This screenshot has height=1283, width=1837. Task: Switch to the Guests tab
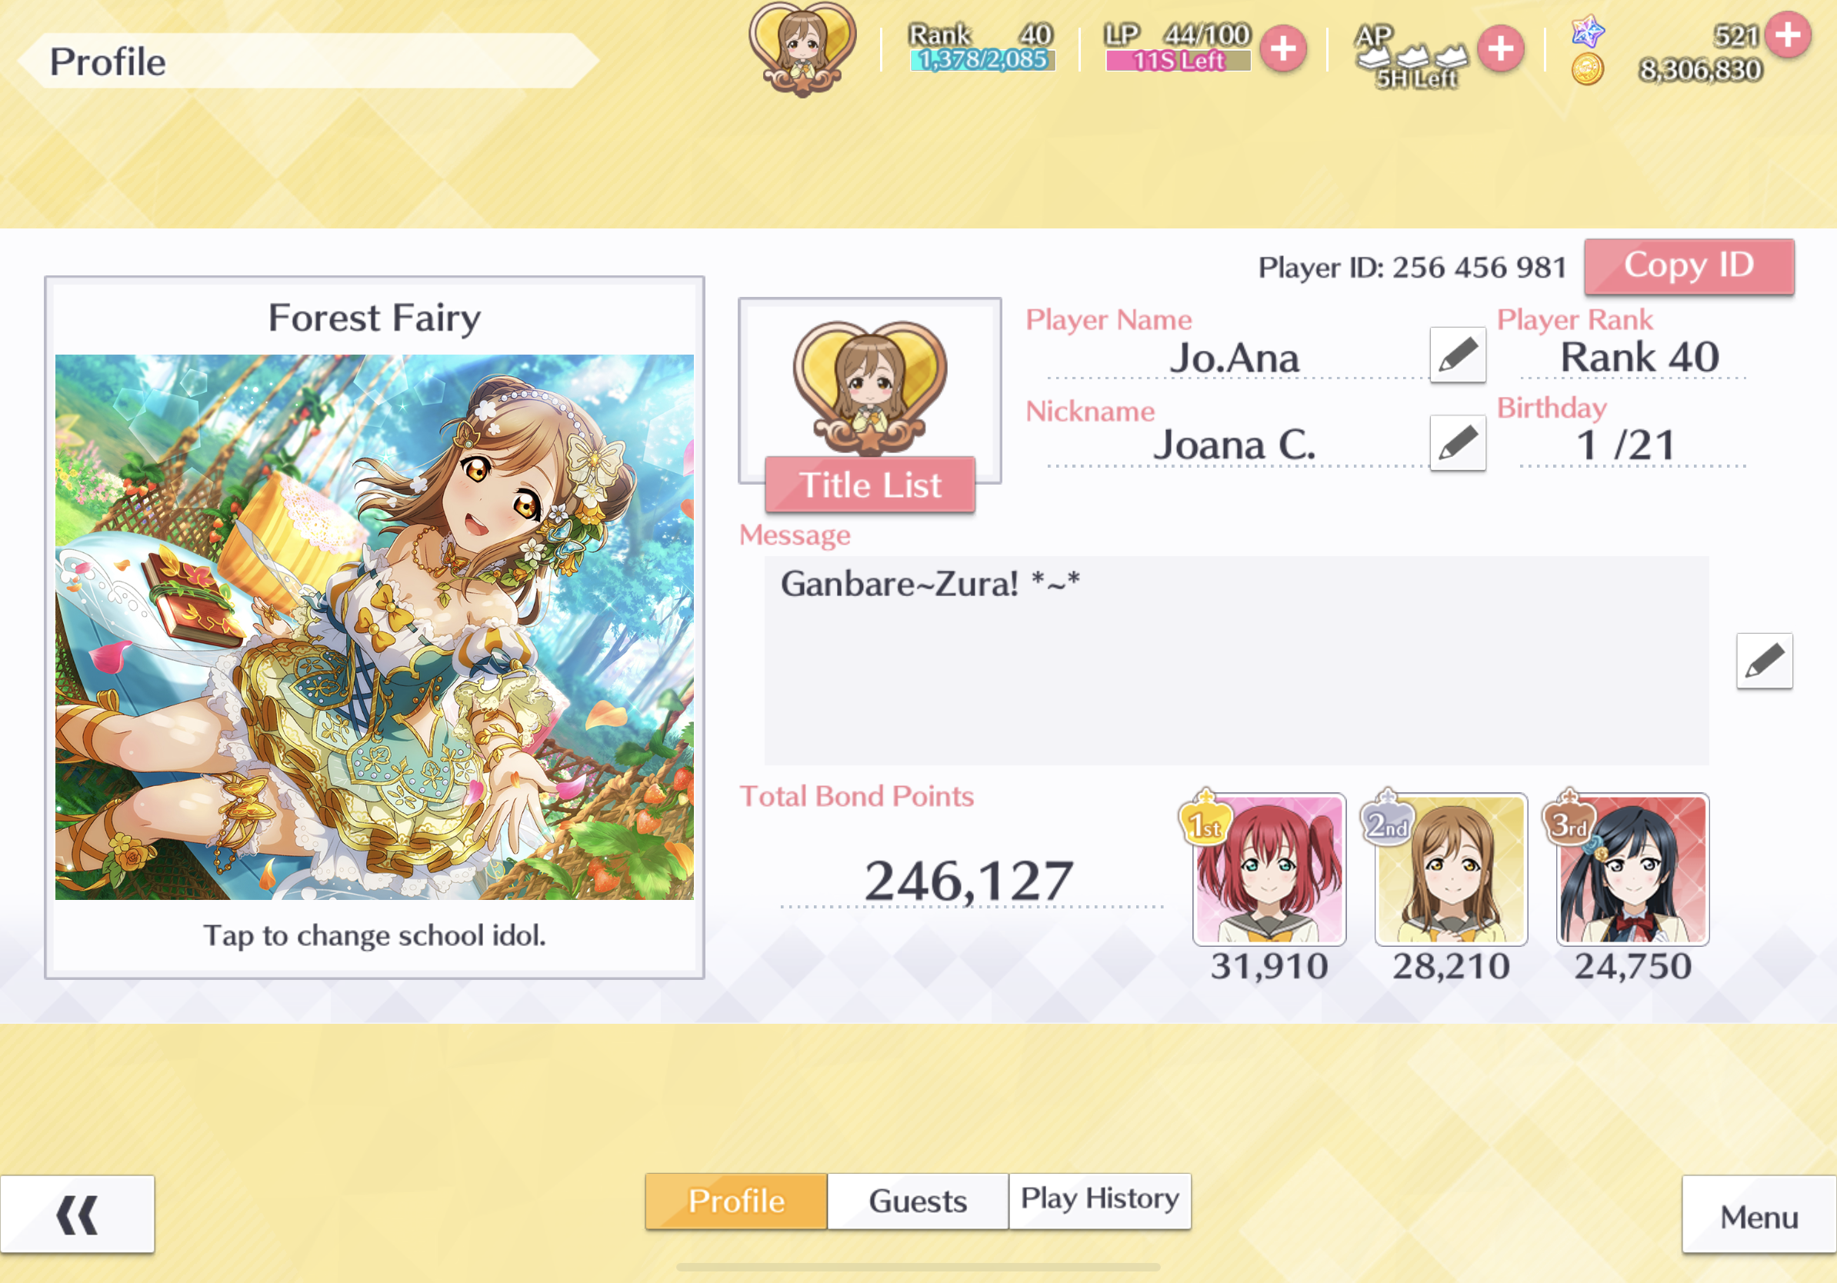[x=918, y=1201]
